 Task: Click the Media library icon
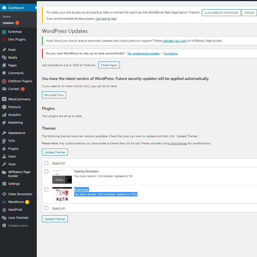(x=4, y=57)
